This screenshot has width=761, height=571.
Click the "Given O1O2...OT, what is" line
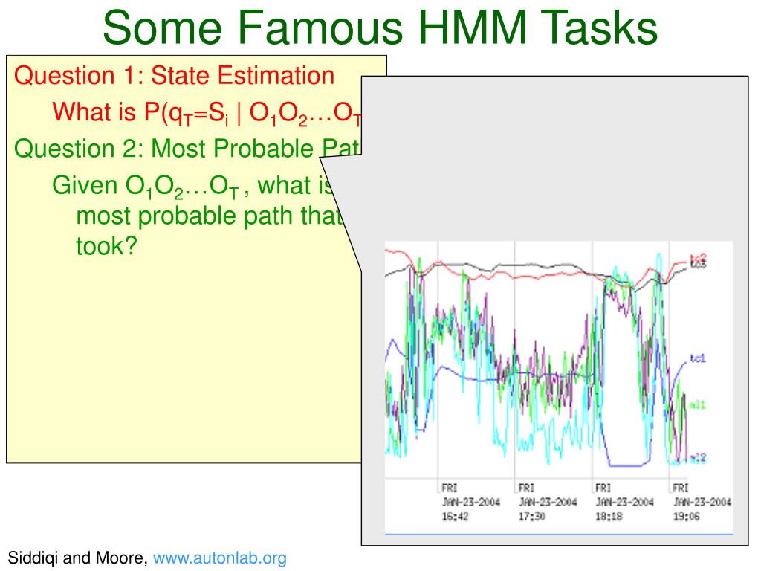click(x=194, y=187)
